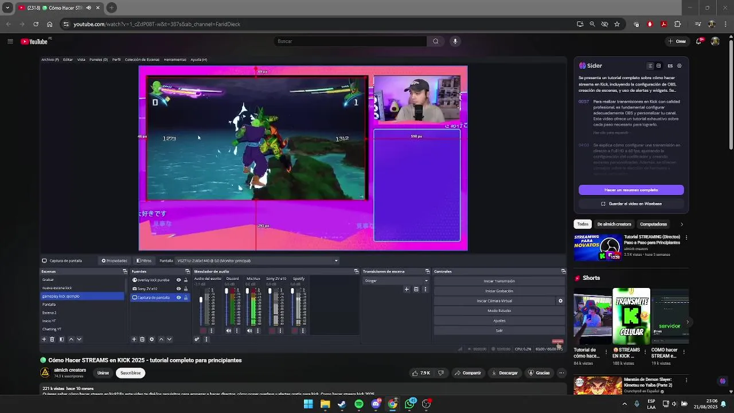
Task: Toggle visibility of Sony ZV e10 source
Action: (178, 289)
